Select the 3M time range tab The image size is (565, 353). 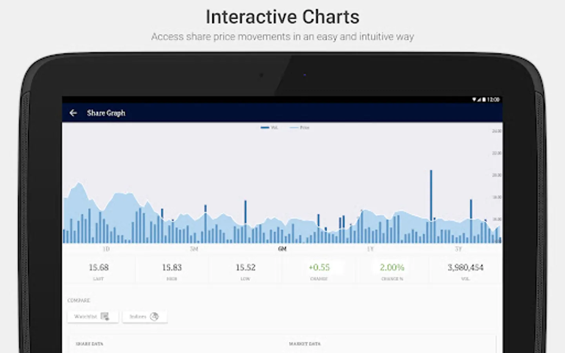coord(194,249)
